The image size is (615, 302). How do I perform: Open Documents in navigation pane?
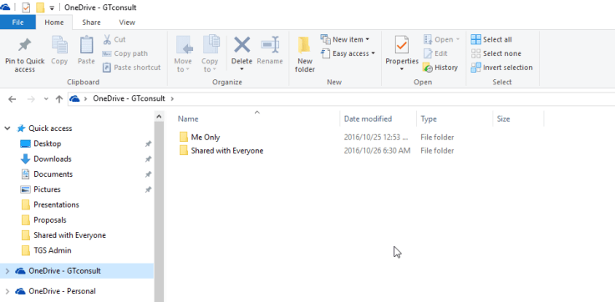click(53, 174)
